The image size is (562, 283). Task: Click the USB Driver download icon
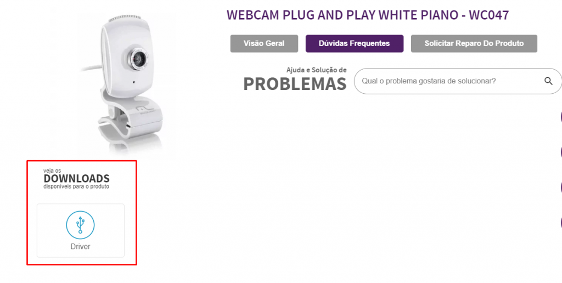click(80, 225)
